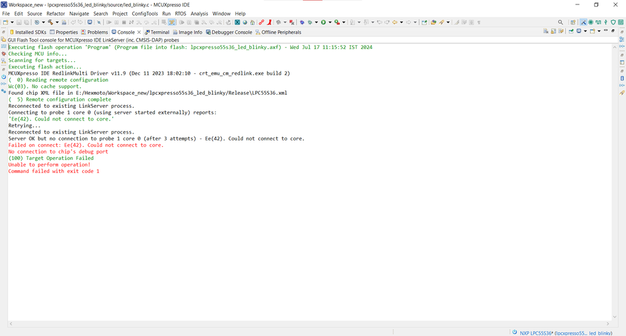Click the Open Perspective icon
This screenshot has width=626, height=336.
pyautogui.click(x=573, y=23)
